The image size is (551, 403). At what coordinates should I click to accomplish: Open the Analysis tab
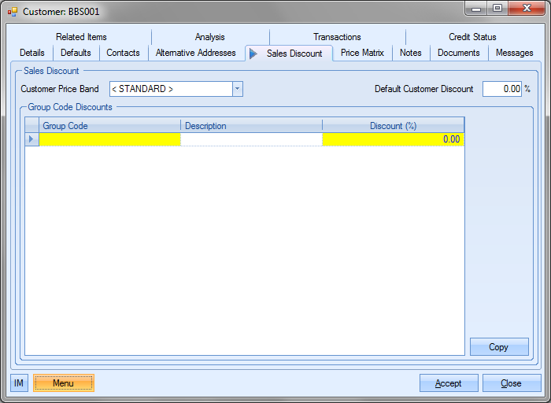click(x=209, y=37)
